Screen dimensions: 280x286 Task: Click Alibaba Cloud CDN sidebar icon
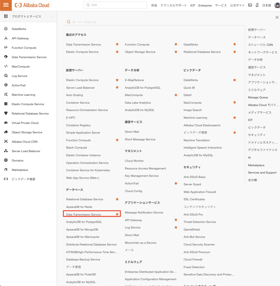[x=6, y=141]
